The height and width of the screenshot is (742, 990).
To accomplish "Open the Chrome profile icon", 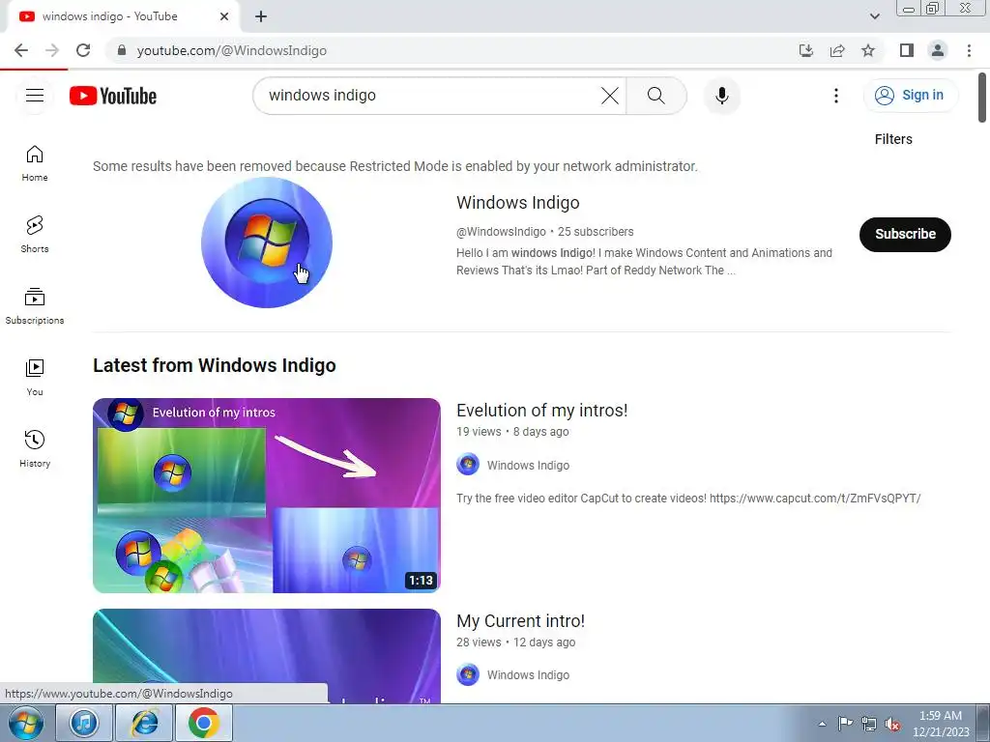I will [x=938, y=50].
